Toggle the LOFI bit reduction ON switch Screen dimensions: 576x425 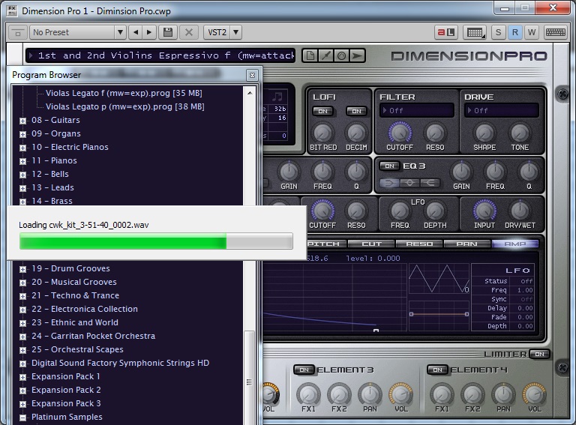(x=323, y=111)
